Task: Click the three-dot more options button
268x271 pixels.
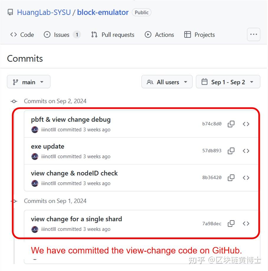Action: 254,34
